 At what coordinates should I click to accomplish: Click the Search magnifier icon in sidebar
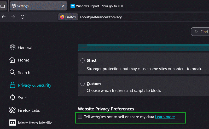12,72
